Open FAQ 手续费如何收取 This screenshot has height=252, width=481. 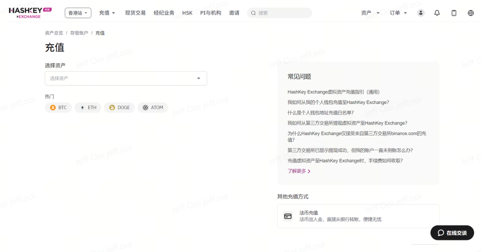(x=345, y=161)
